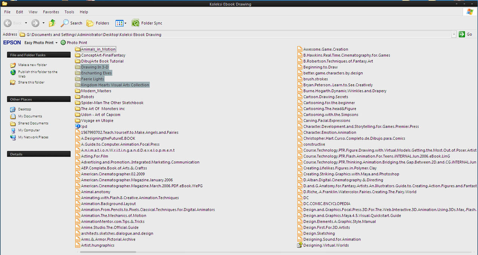Screen dimensions: 478x255
Task: Open the File menu
Action: point(7,12)
